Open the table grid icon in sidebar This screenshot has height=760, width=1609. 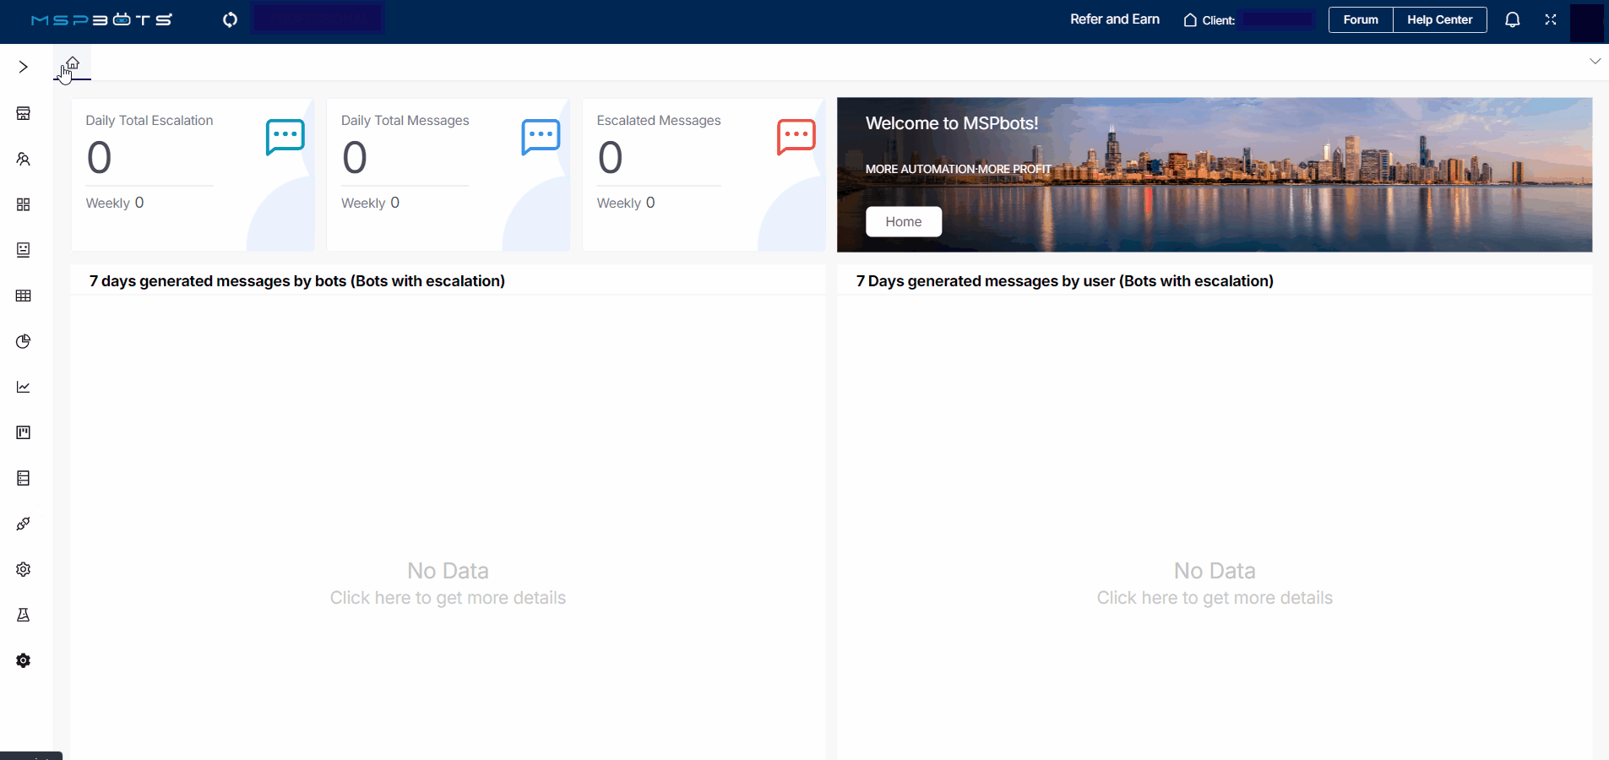(24, 296)
